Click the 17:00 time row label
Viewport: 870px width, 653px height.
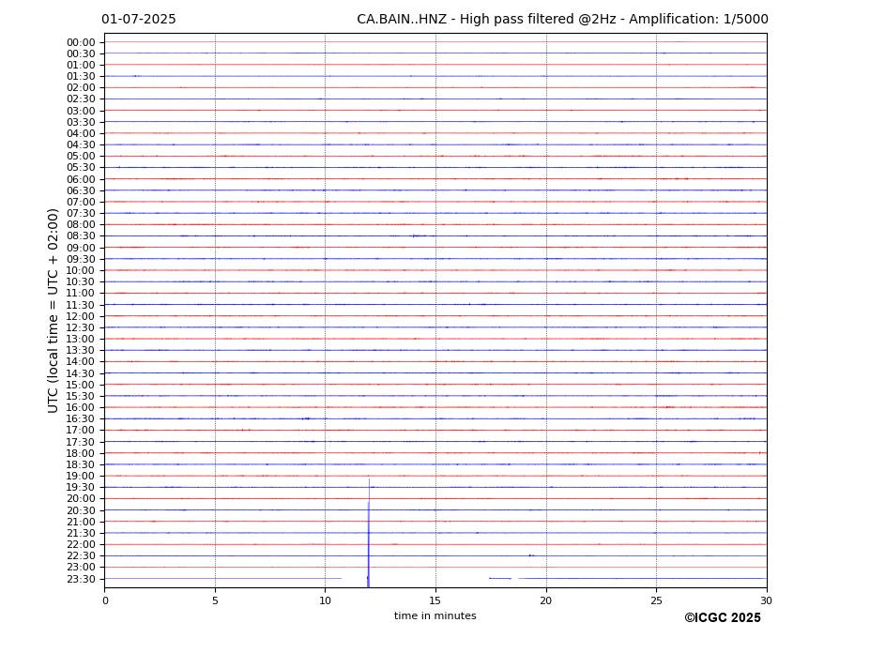(81, 431)
